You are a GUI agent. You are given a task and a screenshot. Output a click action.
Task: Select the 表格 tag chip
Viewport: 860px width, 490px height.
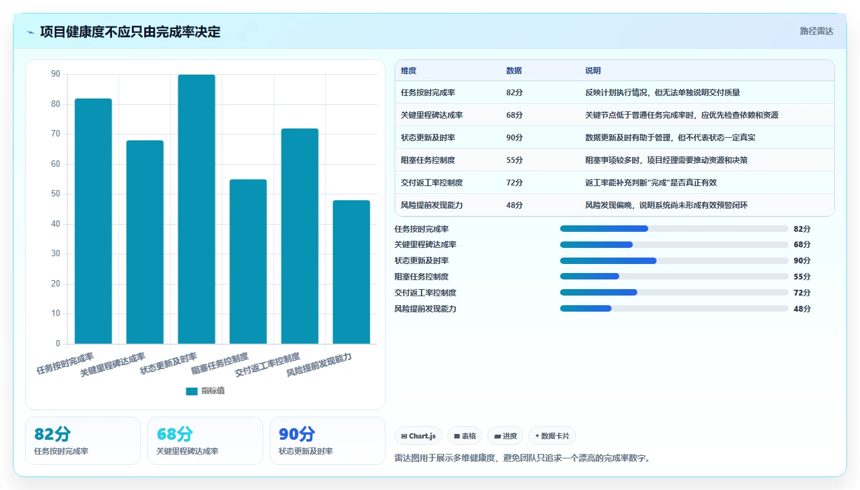(465, 436)
